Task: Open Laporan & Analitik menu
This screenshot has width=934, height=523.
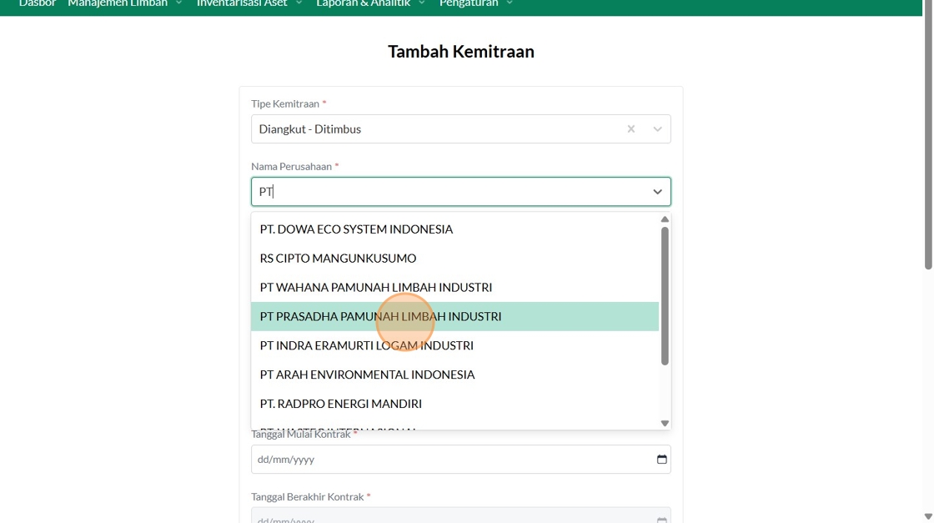Action: (x=370, y=3)
